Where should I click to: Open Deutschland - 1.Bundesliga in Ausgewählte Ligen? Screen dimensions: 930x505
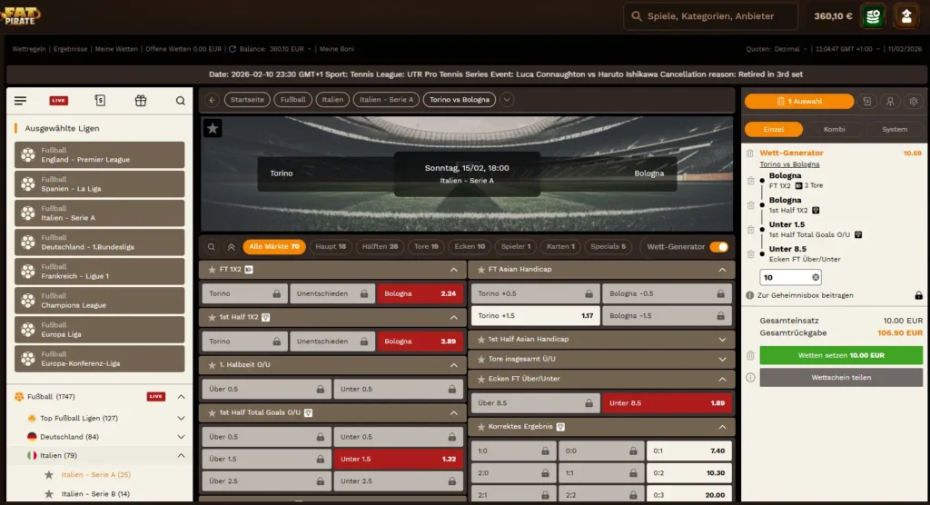tap(100, 243)
